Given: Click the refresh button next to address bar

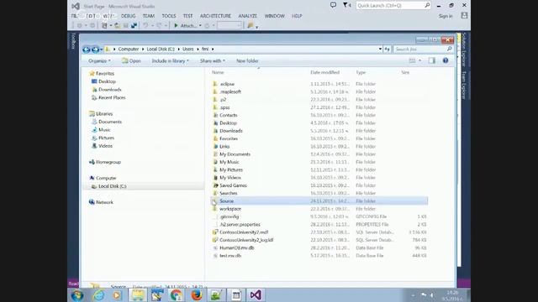Looking at the screenshot, I should coord(387,49).
